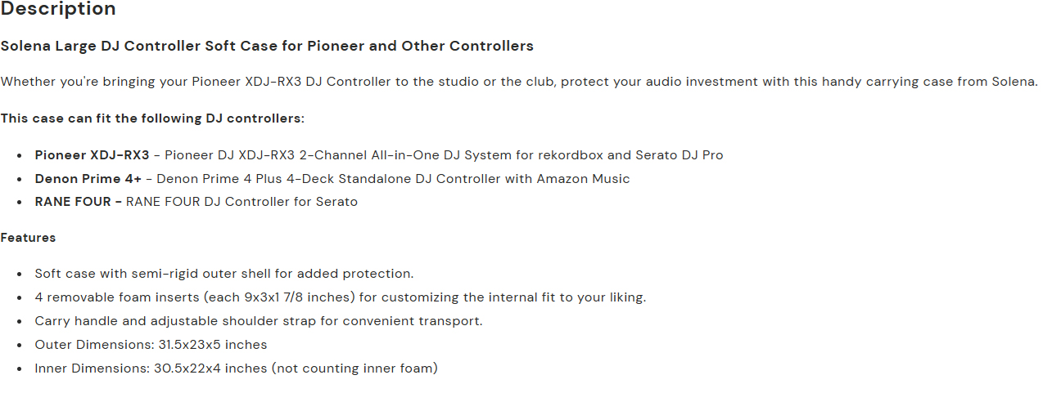Click the Features subheading
The image size is (1061, 393).
point(28,238)
